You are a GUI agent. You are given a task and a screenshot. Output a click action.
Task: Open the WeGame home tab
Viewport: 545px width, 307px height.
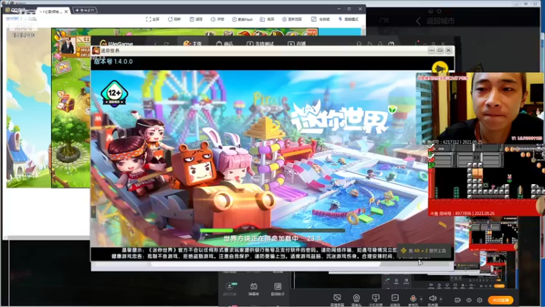click(193, 44)
